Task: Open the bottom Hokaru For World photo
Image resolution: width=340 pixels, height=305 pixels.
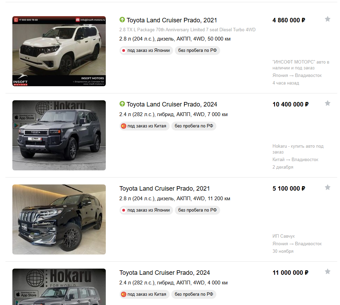Action: [x=59, y=287]
